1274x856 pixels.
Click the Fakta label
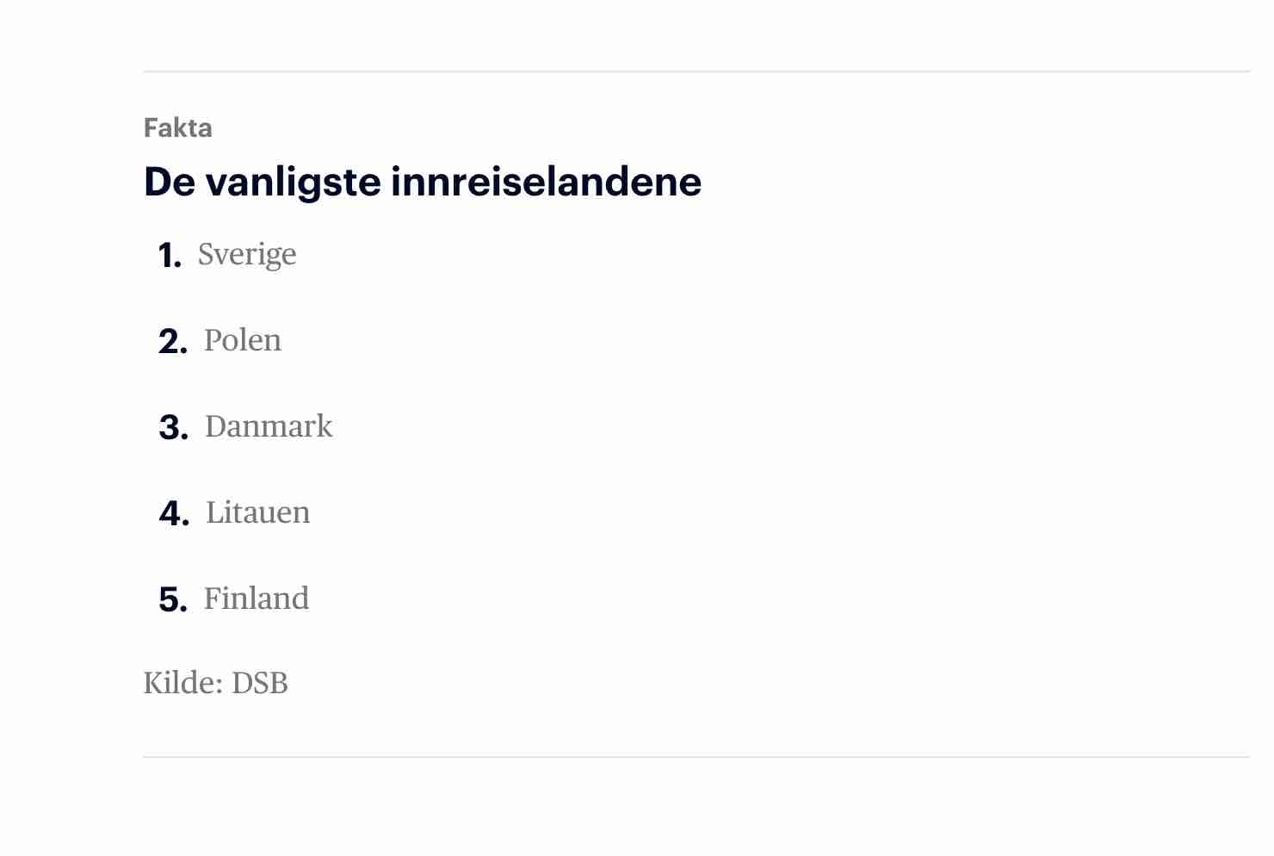pos(177,127)
